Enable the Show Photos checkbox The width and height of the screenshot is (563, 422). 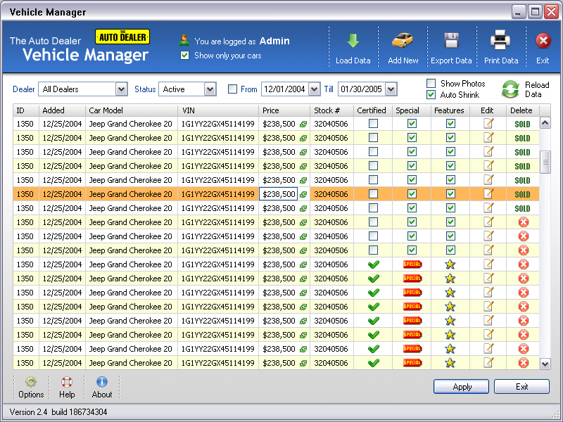pyautogui.click(x=431, y=84)
